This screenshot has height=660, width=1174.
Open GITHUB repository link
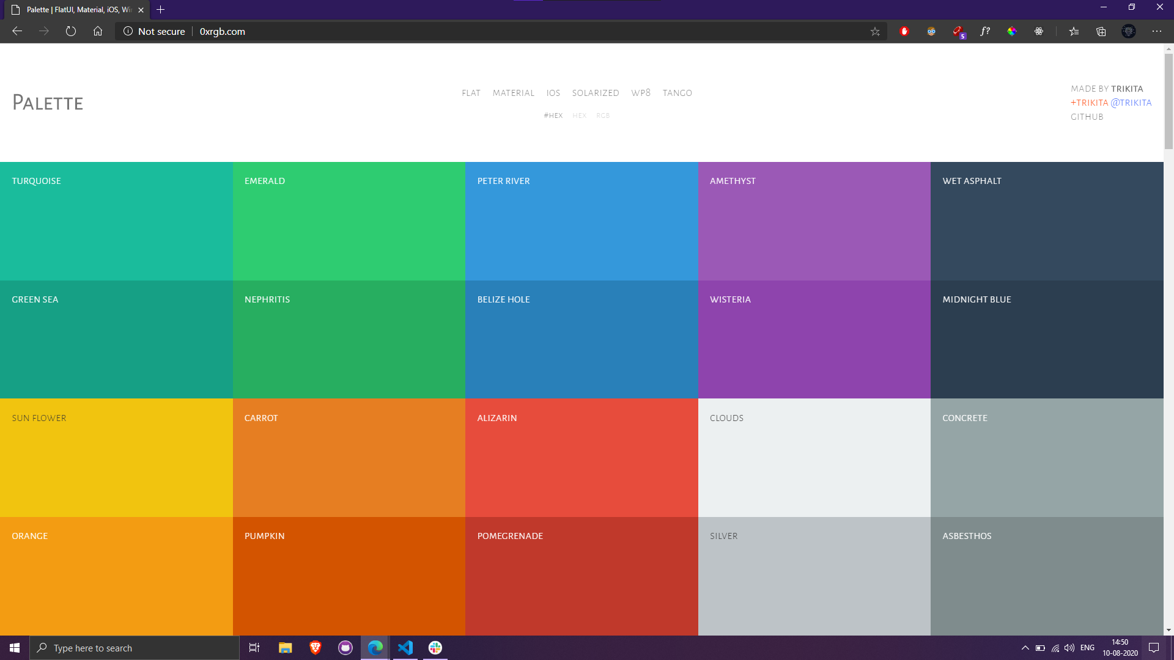(1087, 117)
